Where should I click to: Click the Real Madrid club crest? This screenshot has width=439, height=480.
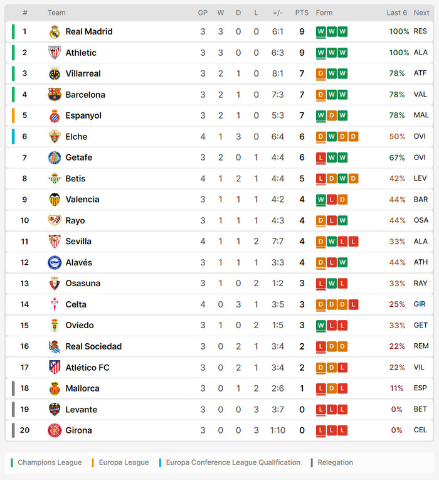point(55,31)
